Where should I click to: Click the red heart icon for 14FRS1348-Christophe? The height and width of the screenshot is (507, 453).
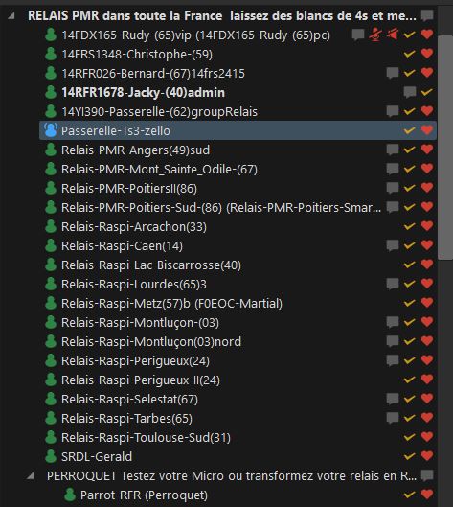click(427, 54)
